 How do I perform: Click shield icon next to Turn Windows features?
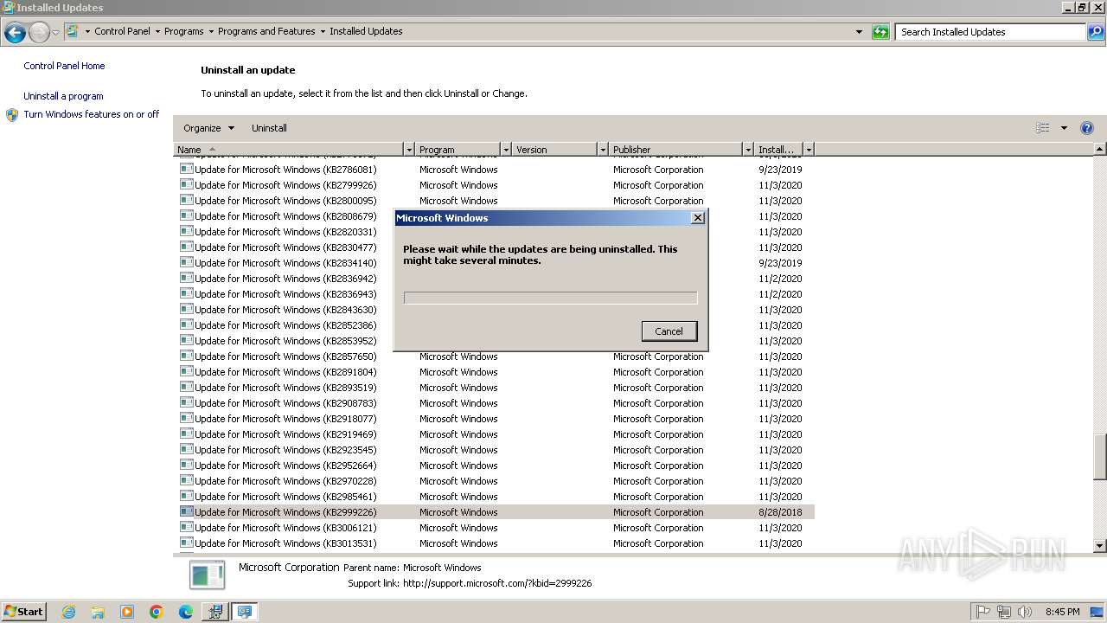click(x=12, y=115)
